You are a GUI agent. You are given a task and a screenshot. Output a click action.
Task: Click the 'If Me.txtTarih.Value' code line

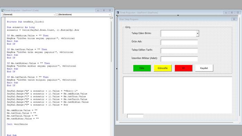point(28,77)
